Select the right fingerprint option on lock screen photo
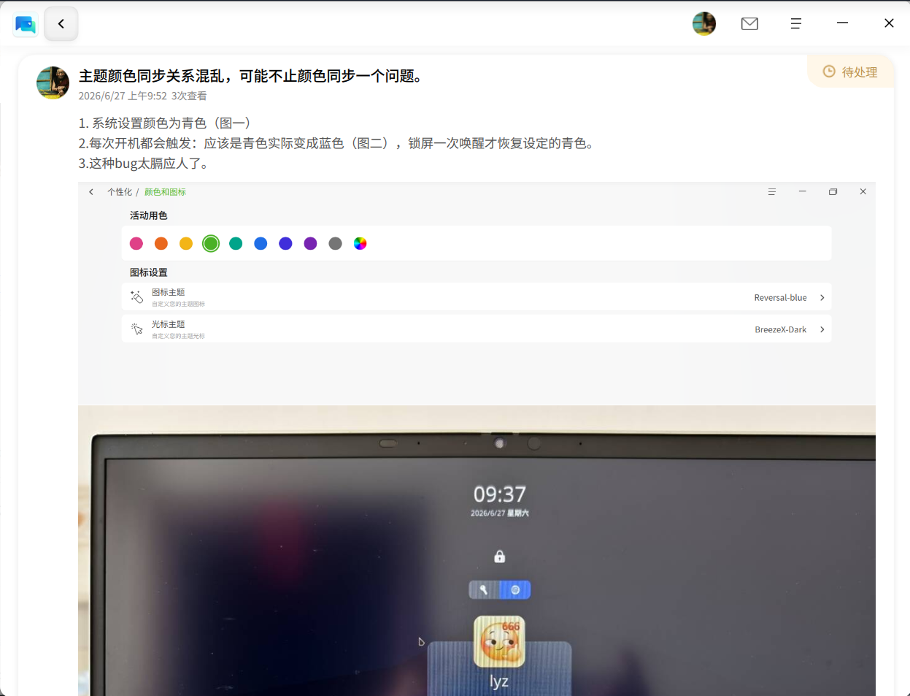This screenshot has width=910, height=696. pos(515,590)
